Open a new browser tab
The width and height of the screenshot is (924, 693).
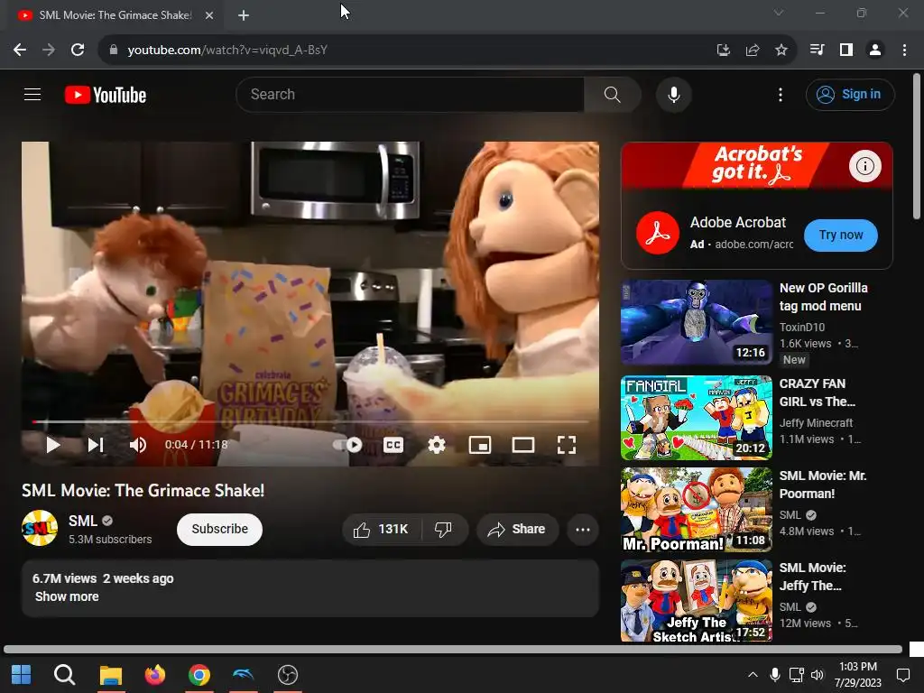[x=244, y=15]
